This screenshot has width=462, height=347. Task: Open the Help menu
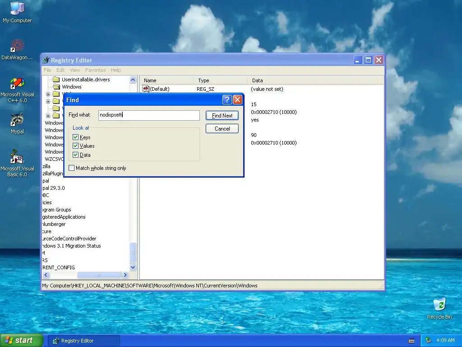(x=115, y=70)
